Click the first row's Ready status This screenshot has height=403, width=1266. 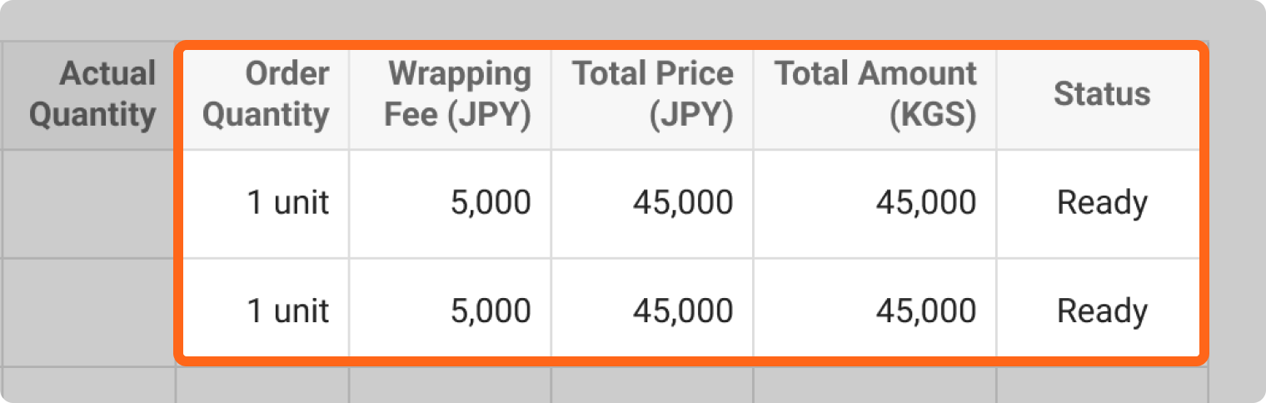(x=1101, y=202)
